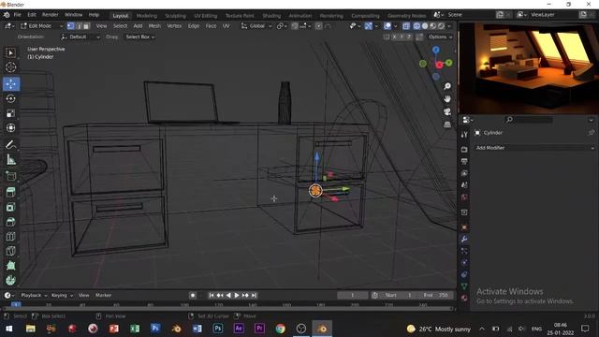Open the Vertex menu
The height and width of the screenshot is (337, 599).
click(174, 26)
